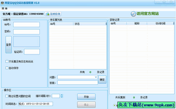Click the QQ号 input field
Screen dimensions: 176x109
pyautogui.click(x=26, y=25)
